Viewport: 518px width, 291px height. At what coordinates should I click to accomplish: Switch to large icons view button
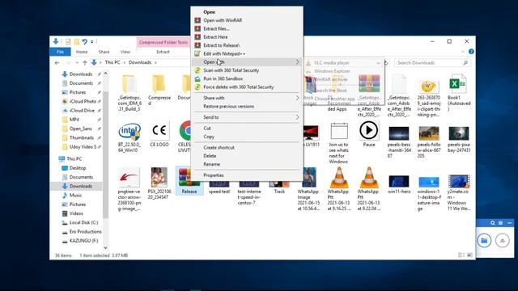coord(469,255)
